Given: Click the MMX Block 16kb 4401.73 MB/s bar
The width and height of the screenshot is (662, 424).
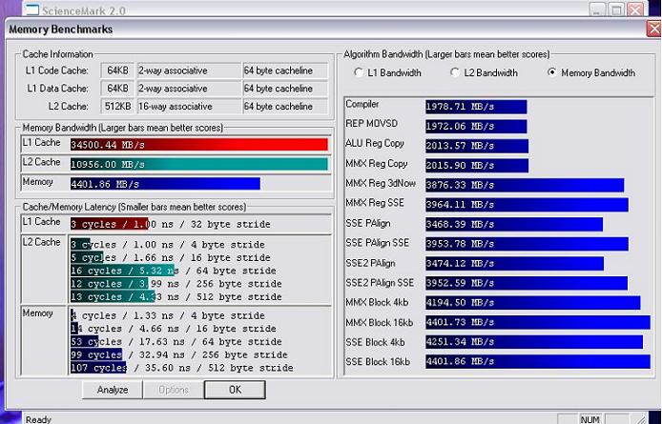Looking at the screenshot, I should (x=538, y=322).
